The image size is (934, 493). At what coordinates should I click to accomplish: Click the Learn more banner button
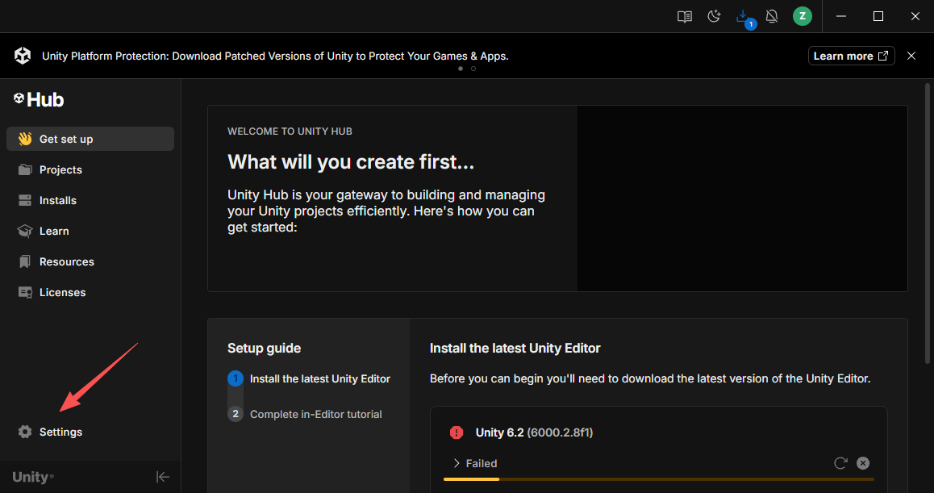851,56
